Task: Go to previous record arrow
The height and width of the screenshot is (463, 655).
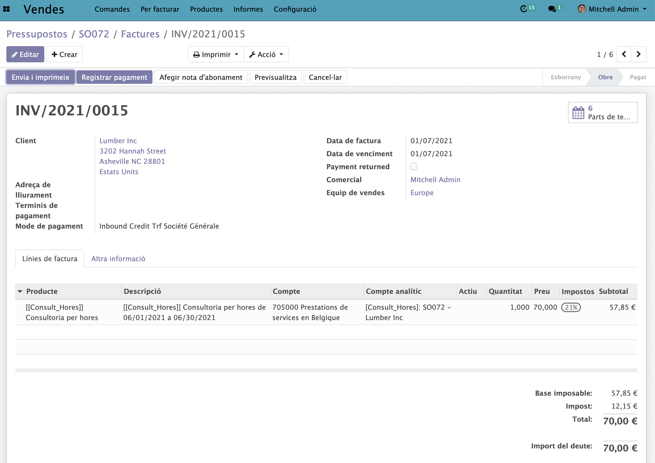Action: pyautogui.click(x=624, y=54)
